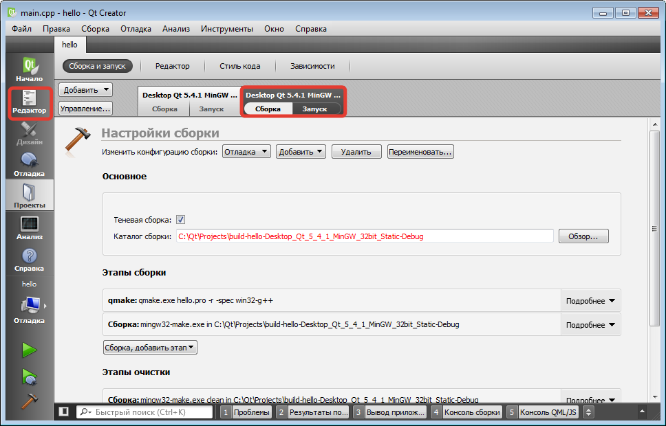Open the Начало welcome mode
Screen dimensions: 666x426
coord(30,69)
